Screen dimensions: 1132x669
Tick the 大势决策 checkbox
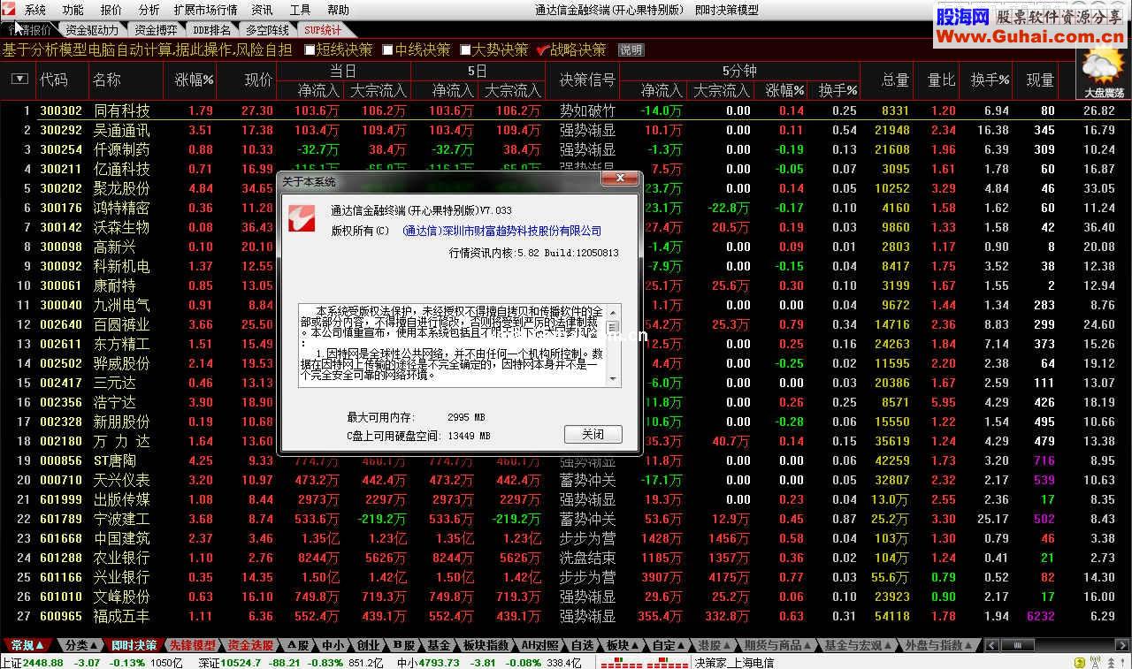point(465,50)
